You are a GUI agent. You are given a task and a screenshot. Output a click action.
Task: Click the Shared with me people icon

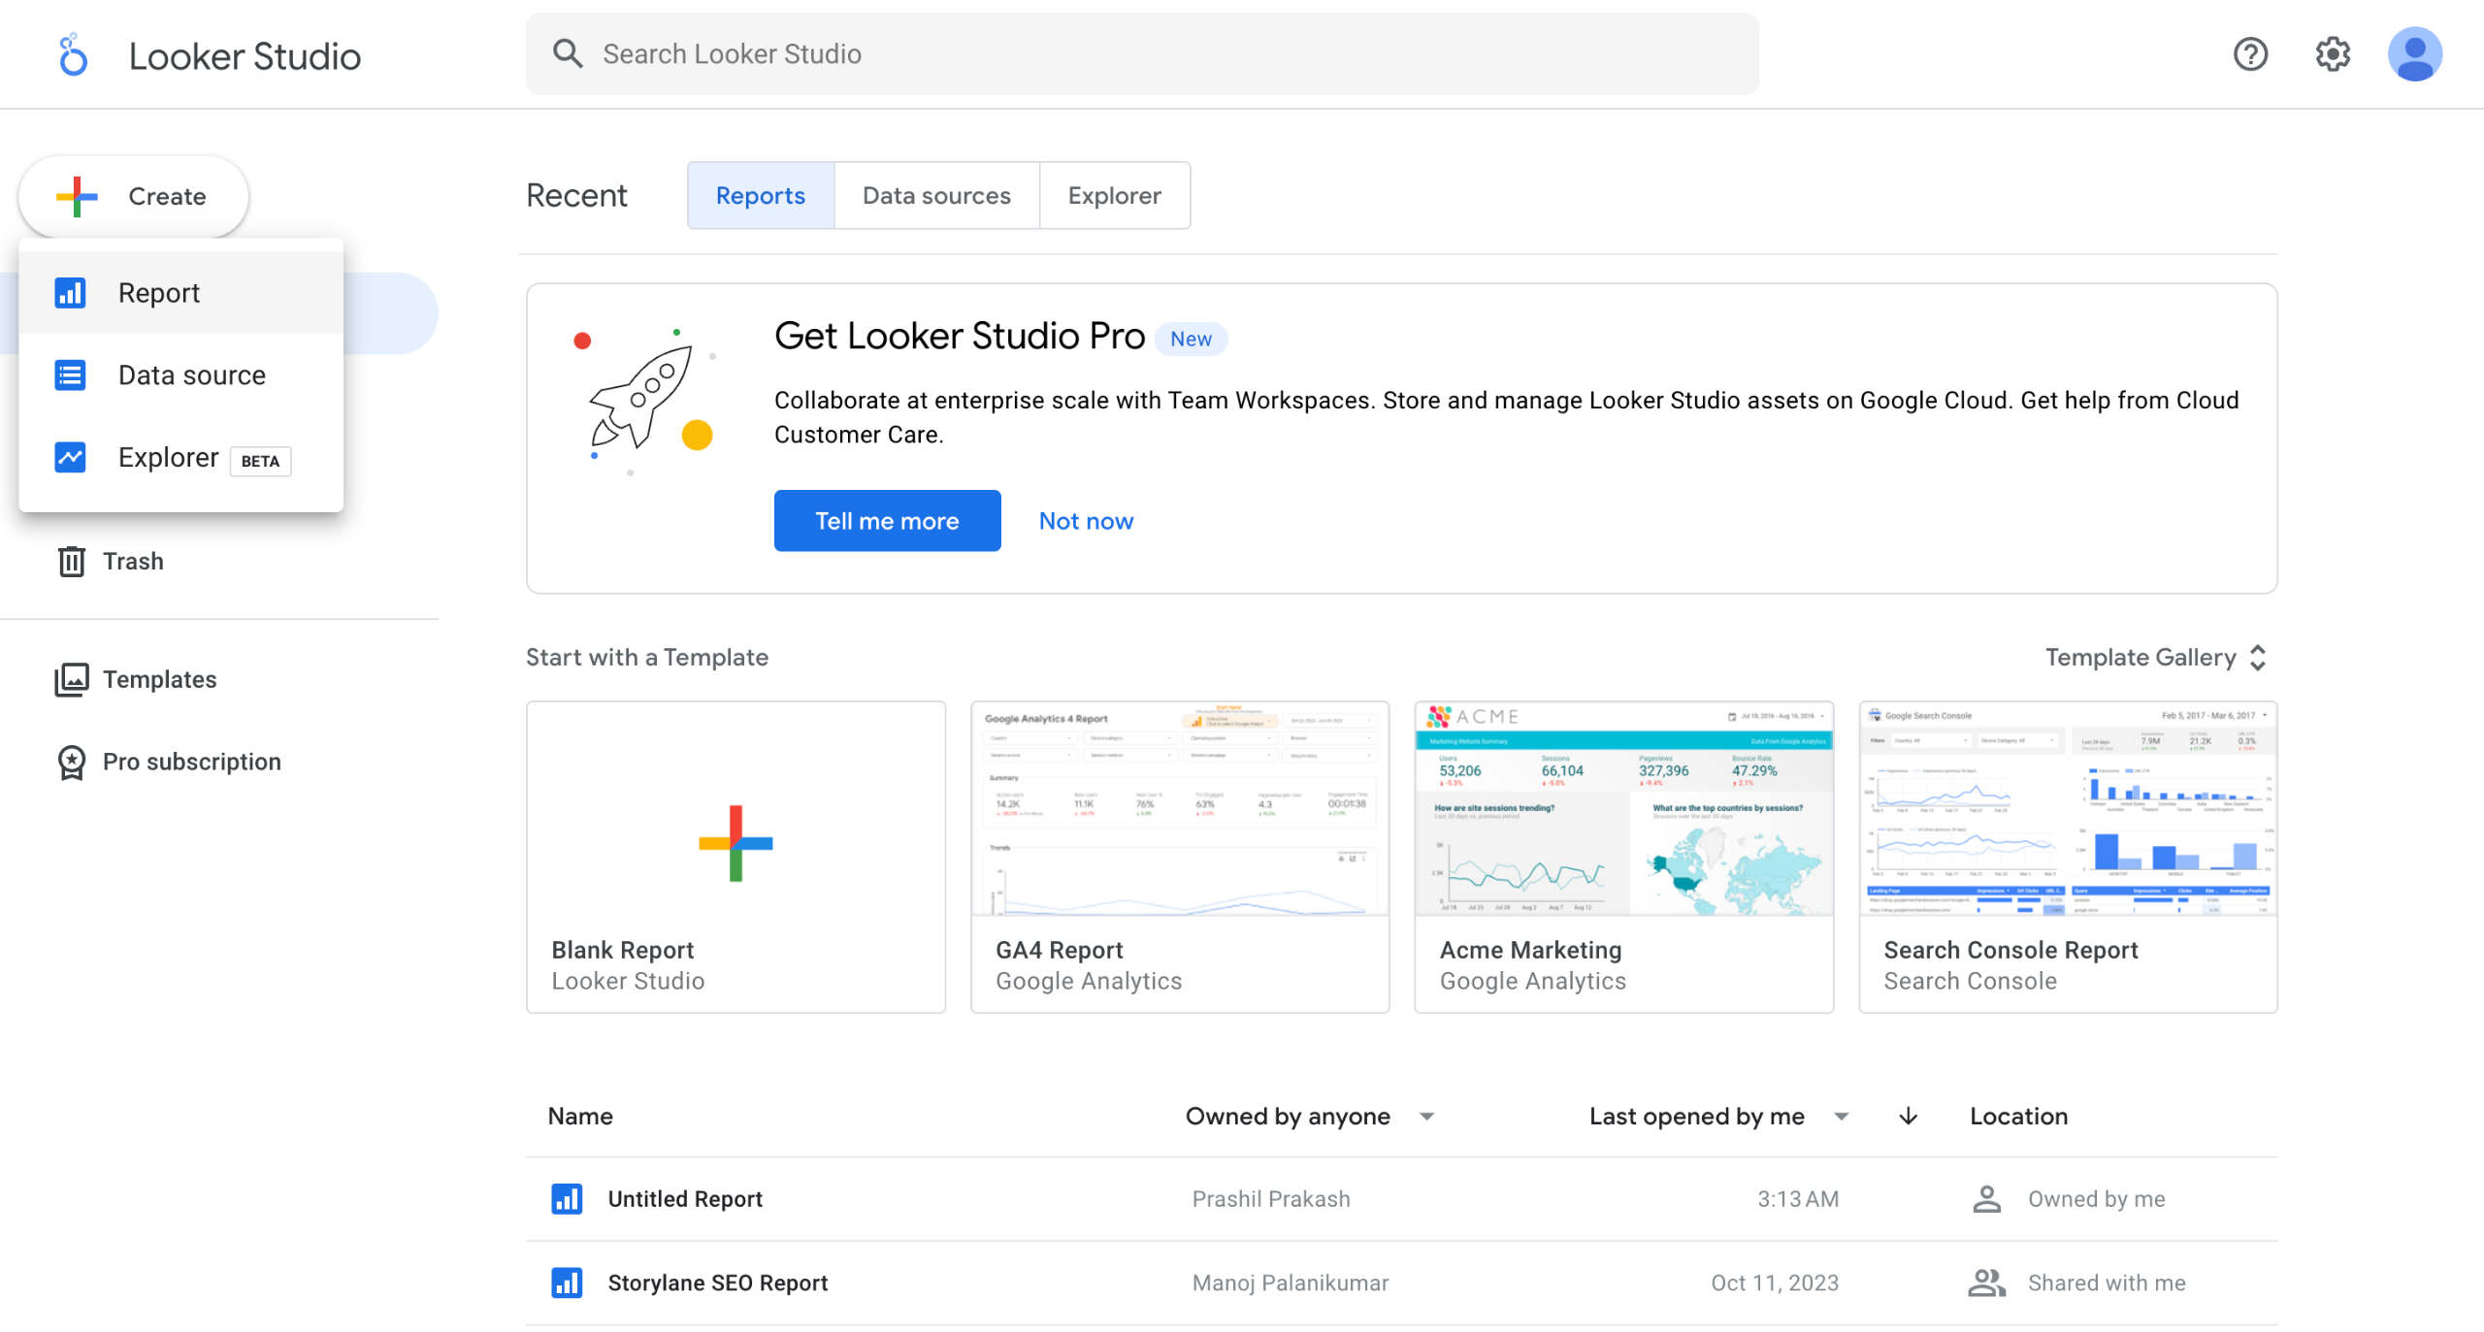coord(1986,1283)
